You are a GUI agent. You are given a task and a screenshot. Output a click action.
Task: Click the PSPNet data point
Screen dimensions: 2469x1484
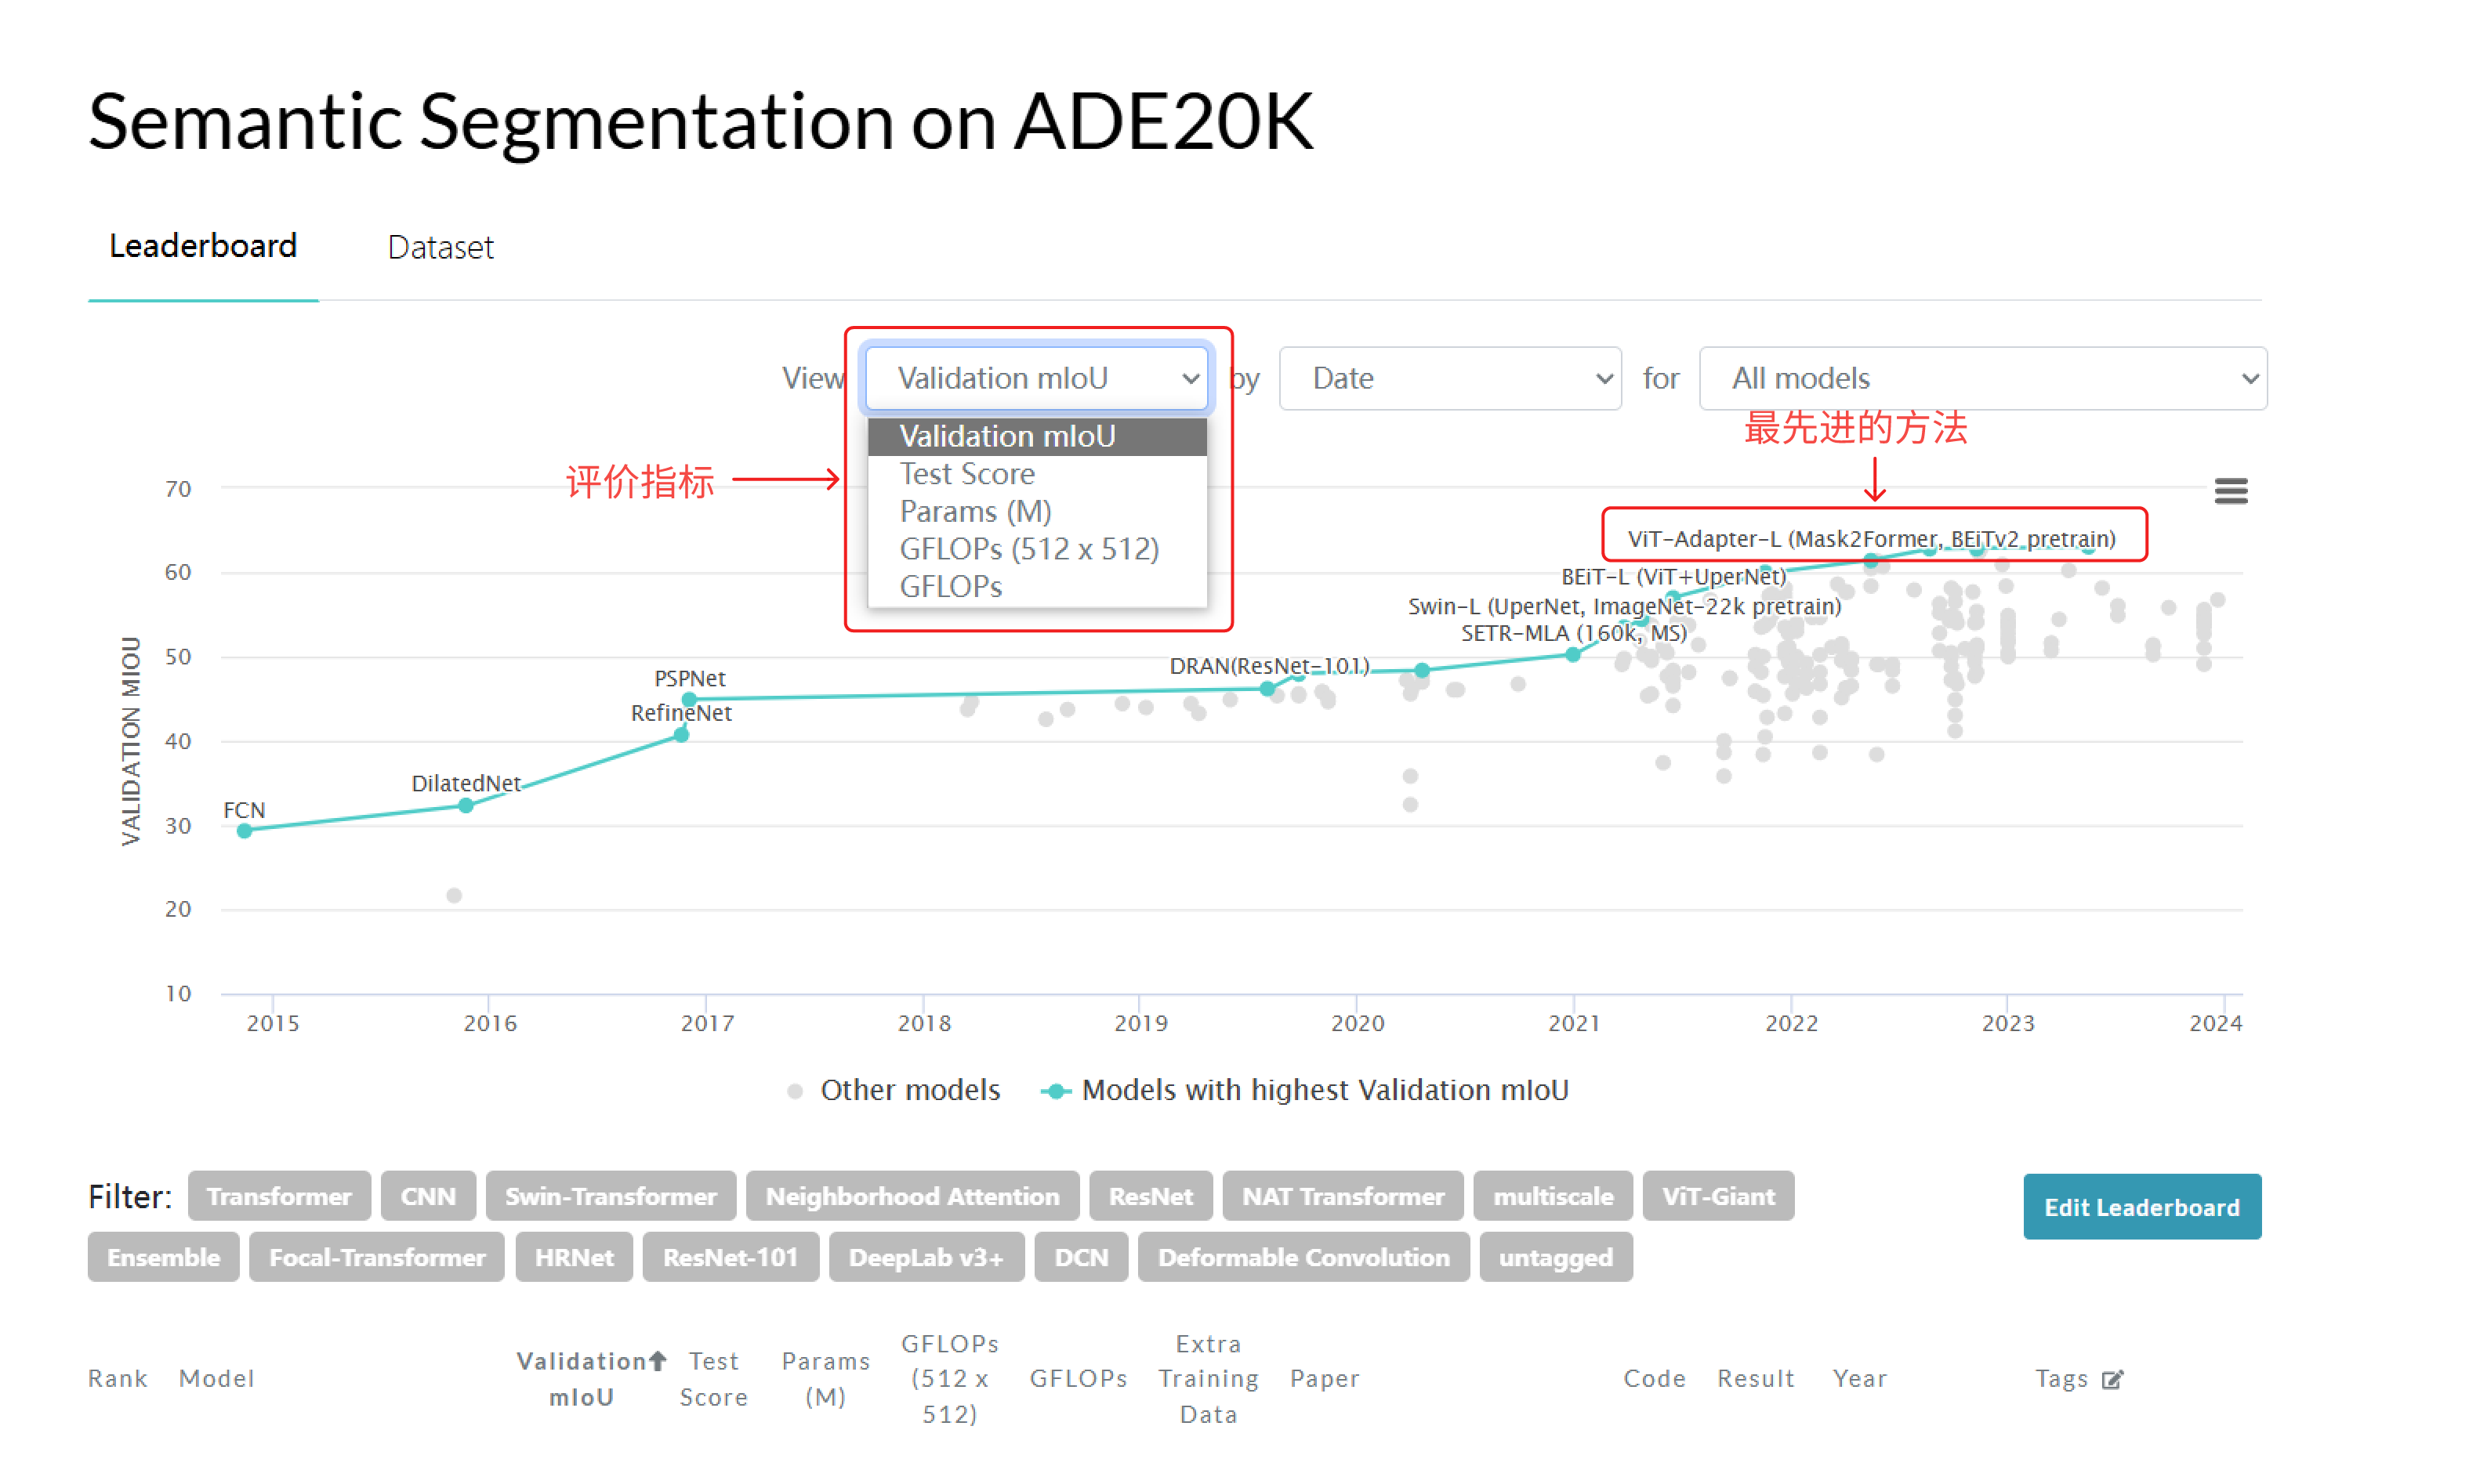coord(688,700)
